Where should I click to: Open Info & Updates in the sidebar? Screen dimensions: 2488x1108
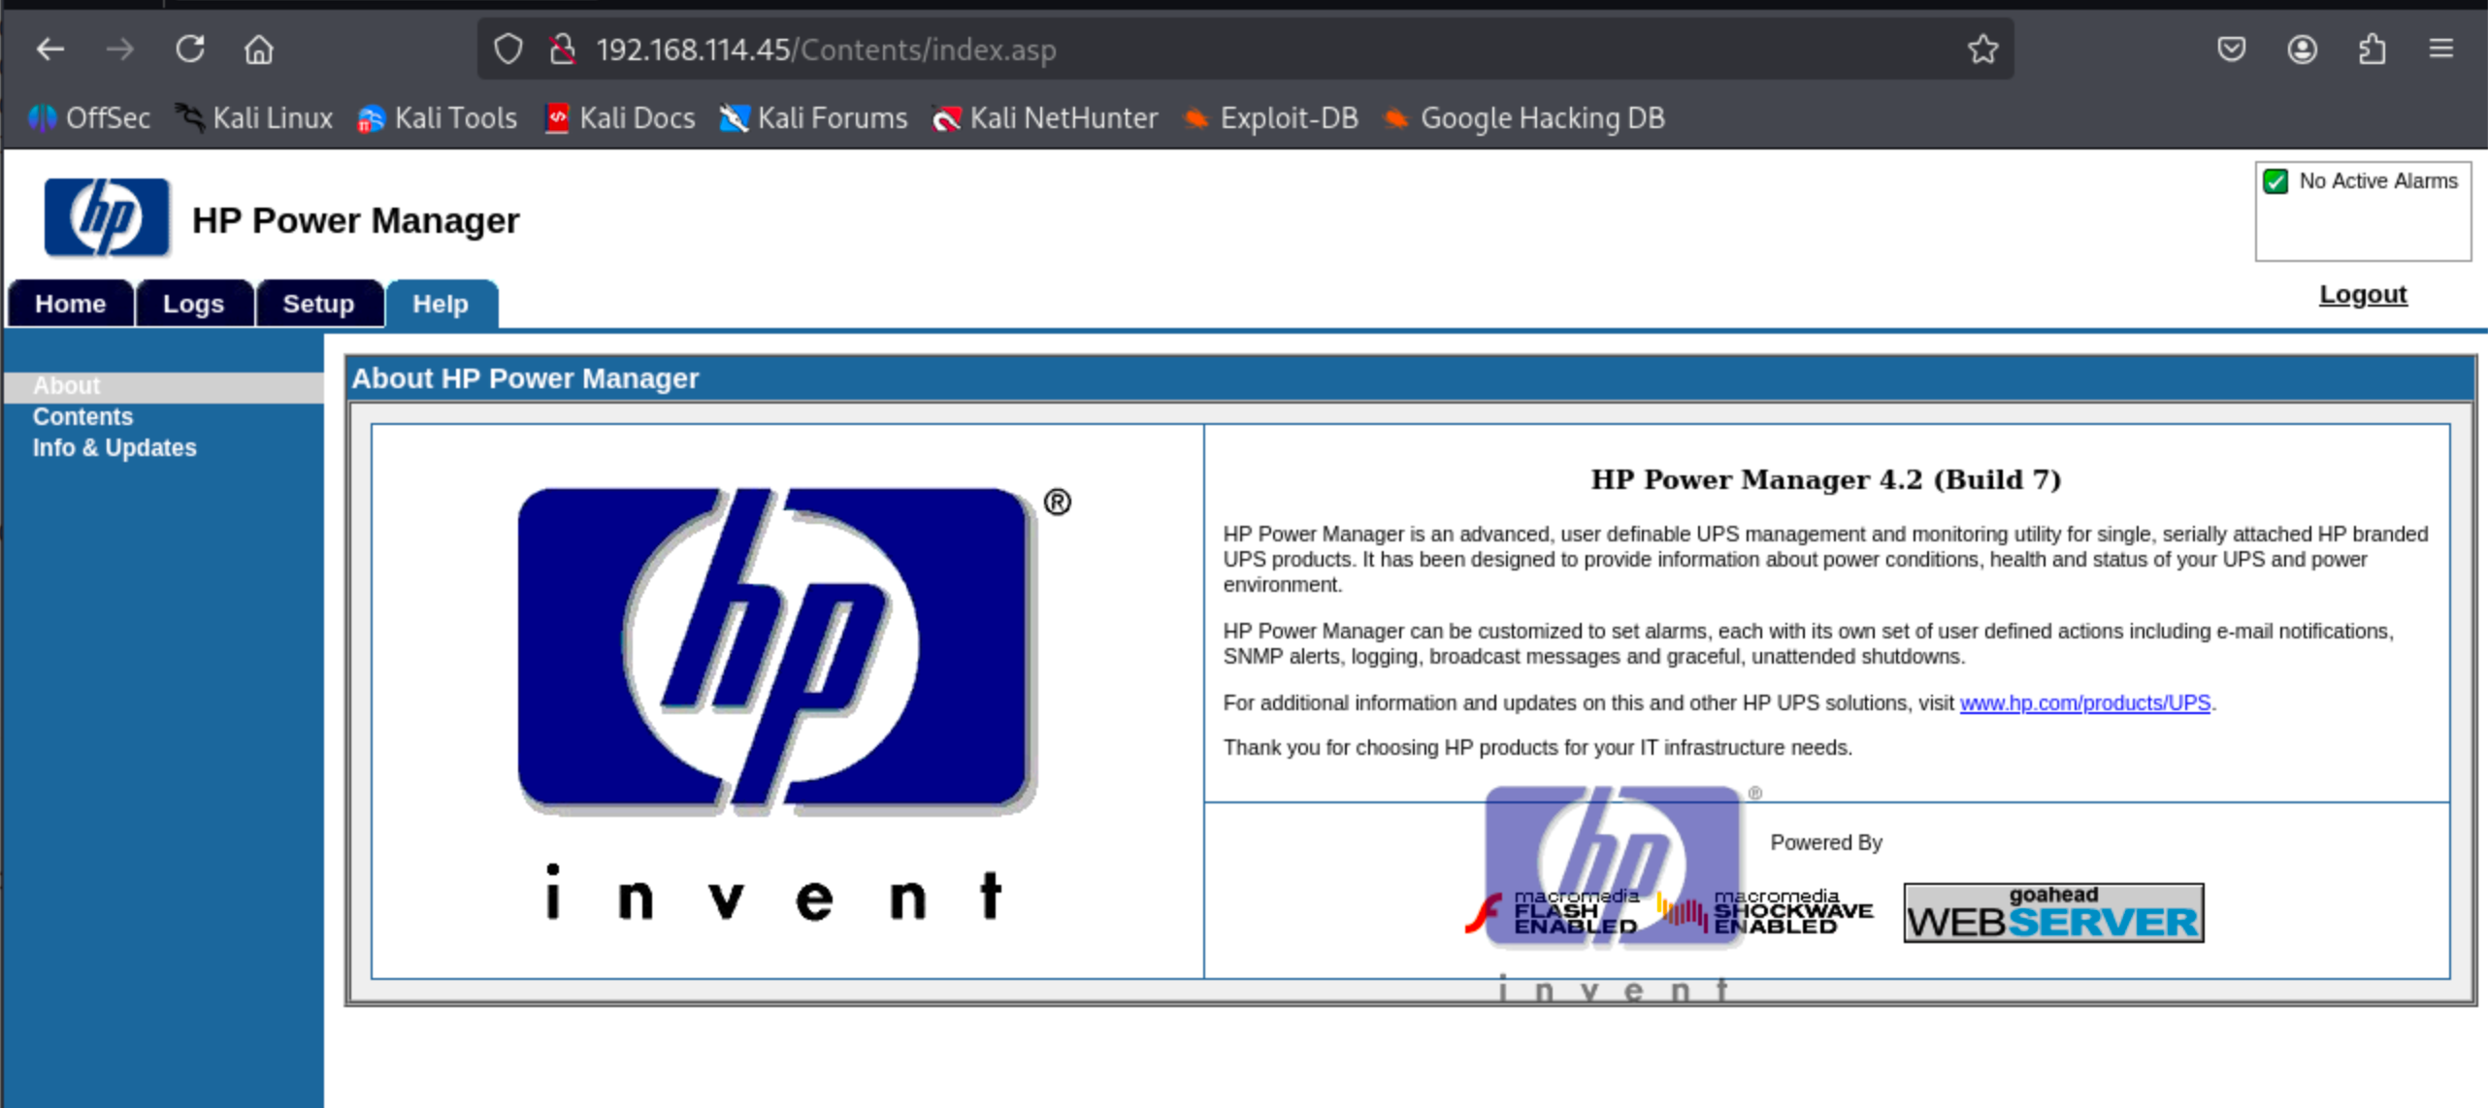(x=115, y=448)
